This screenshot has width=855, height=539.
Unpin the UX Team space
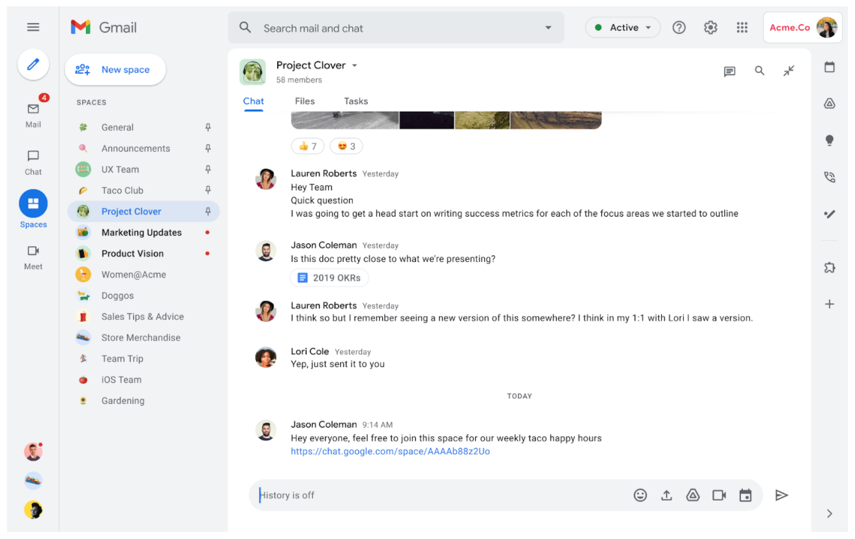[208, 169]
